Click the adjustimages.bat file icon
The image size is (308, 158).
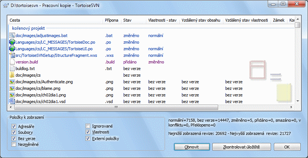[x=12, y=36]
